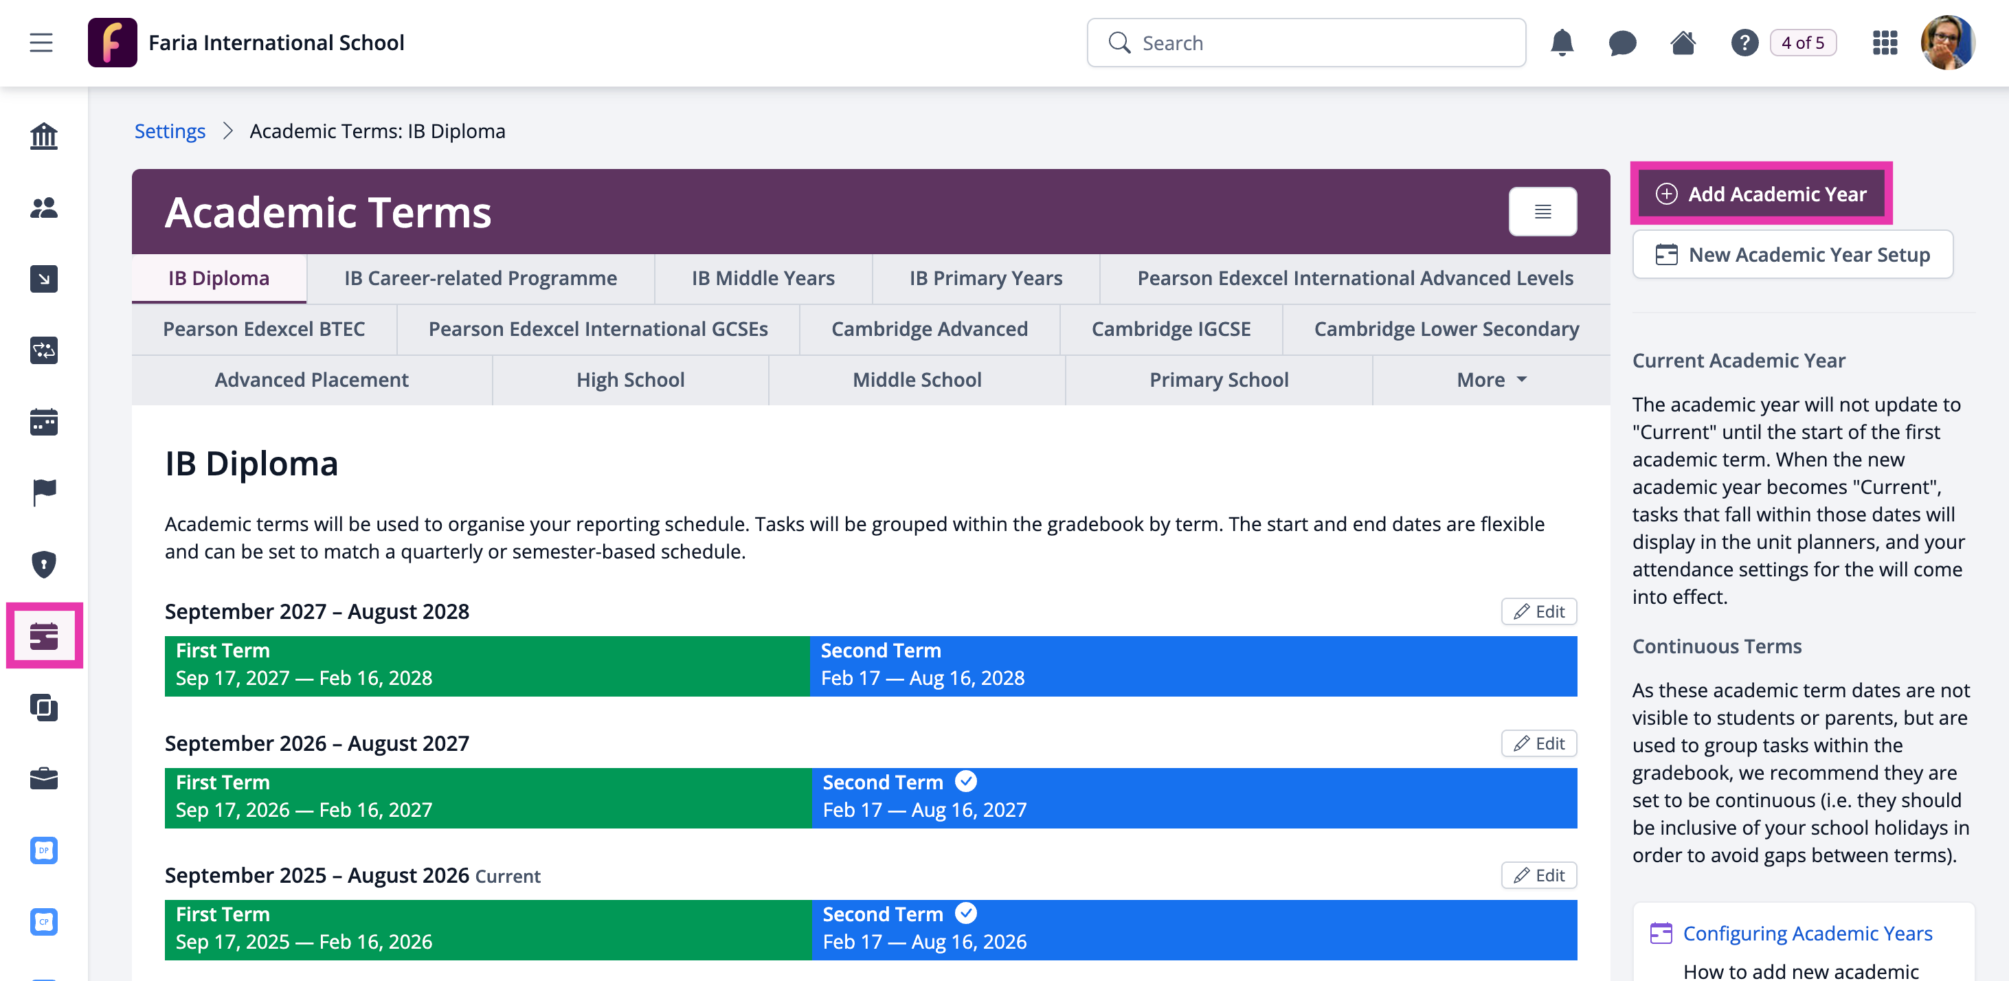Switch to Cambridge IGCSE tab
The height and width of the screenshot is (981, 2009).
coord(1171,329)
